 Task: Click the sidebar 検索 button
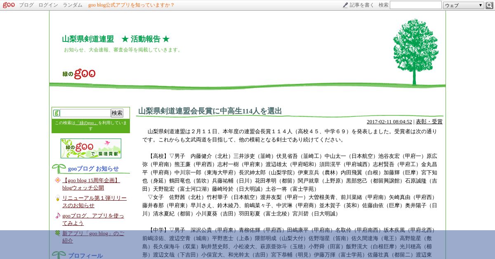117,113
